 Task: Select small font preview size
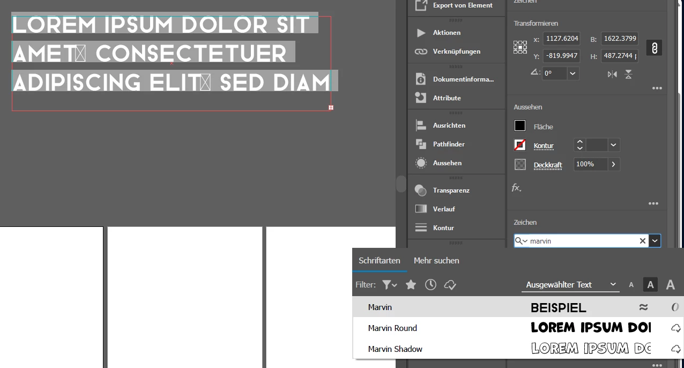pos(631,285)
